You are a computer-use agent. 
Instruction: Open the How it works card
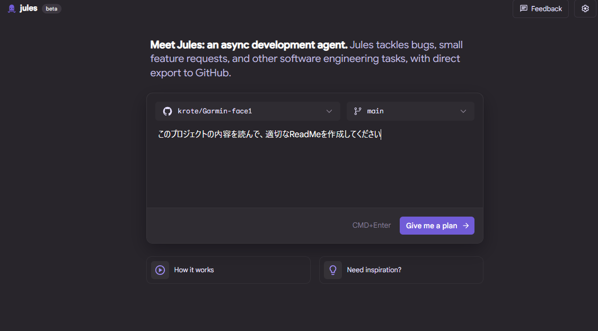tap(228, 270)
